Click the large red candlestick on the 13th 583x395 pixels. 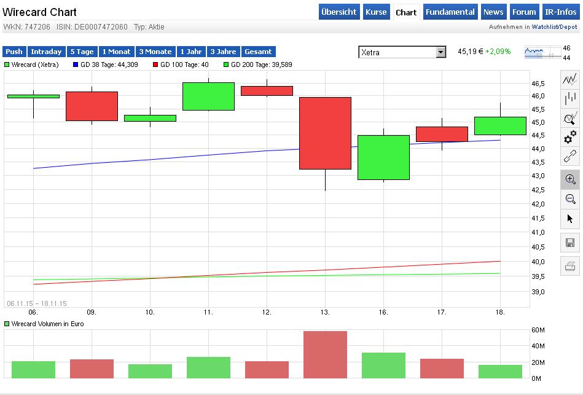coord(326,133)
